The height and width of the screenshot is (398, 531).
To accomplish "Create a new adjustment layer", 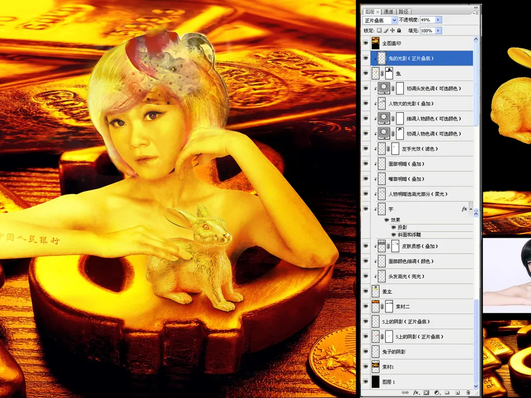I will [x=438, y=392].
